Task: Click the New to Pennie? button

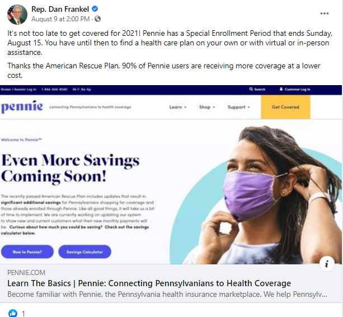Action: click(x=27, y=252)
